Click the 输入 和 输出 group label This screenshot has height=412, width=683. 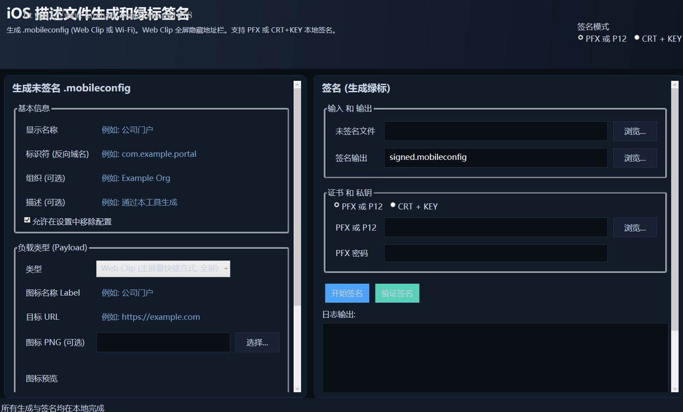point(349,108)
